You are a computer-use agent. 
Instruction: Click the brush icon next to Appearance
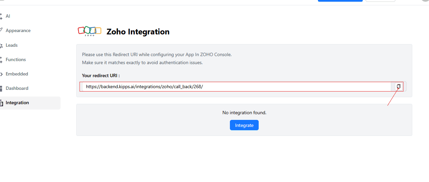pos(1,30)
